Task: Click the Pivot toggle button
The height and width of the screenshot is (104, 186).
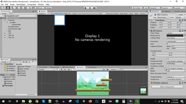Action: pos(39,8)
